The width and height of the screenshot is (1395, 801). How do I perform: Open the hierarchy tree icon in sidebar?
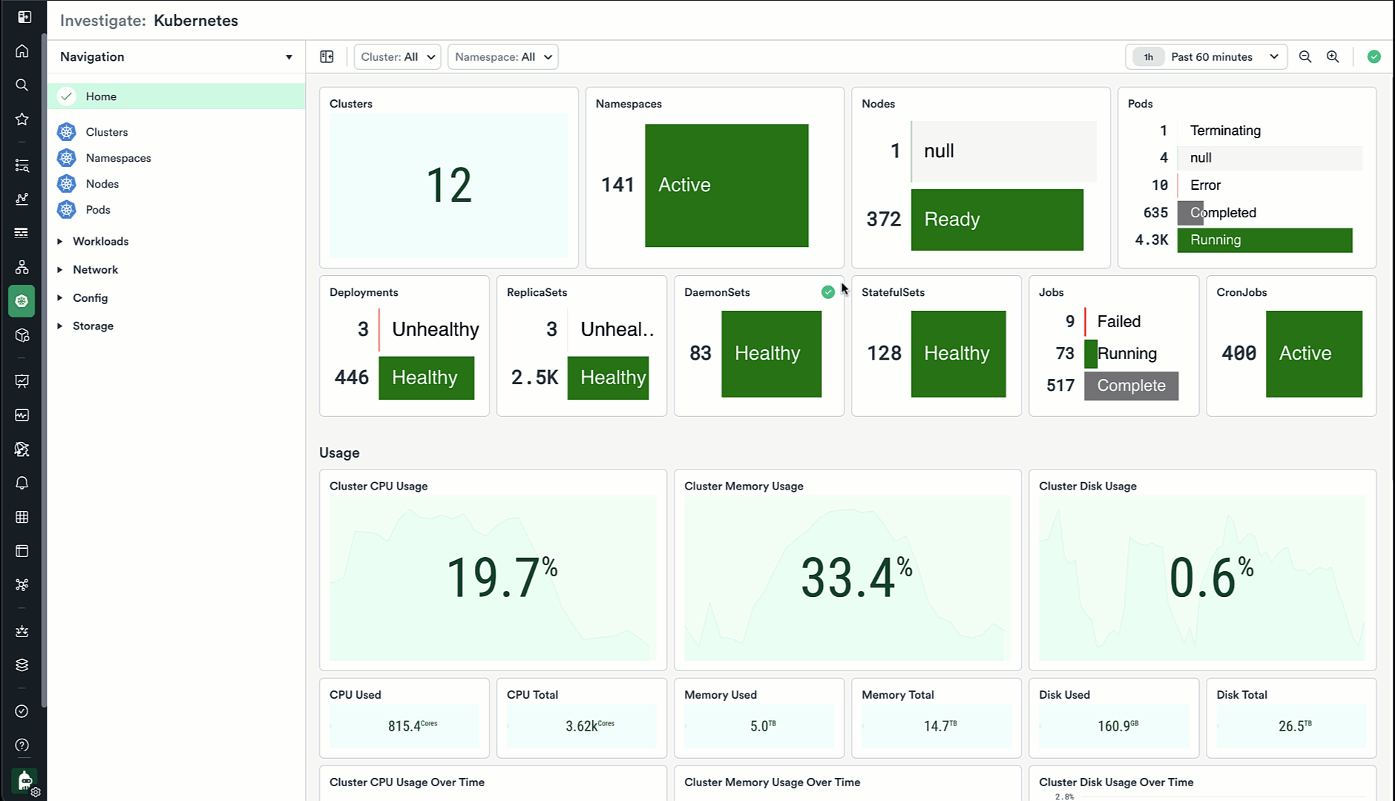click(x=22, y=267)
